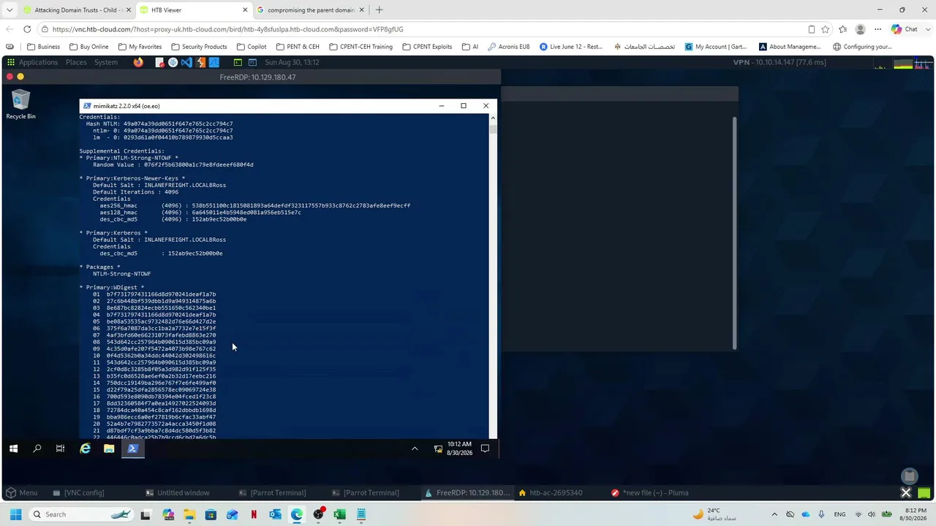The width and height of the screenshot is (936, 526).
Task: Click the green workspace switcher square
Action: (x=924, y=492)
